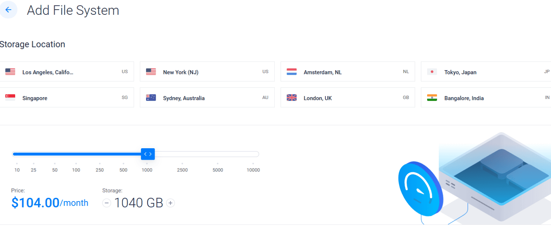Image resolution: width=551 pixels, height=227 pixels.
Task: Click the 10000 label on slider
Action: point(253,170)
